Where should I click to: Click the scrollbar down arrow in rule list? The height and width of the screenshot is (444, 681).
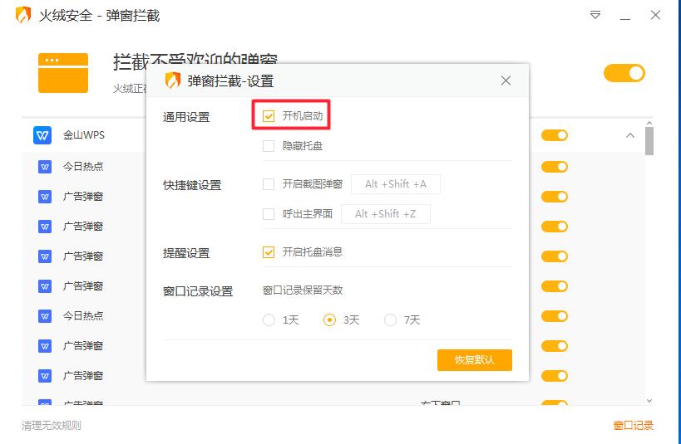pyautogui.click(x=649, y=401)
